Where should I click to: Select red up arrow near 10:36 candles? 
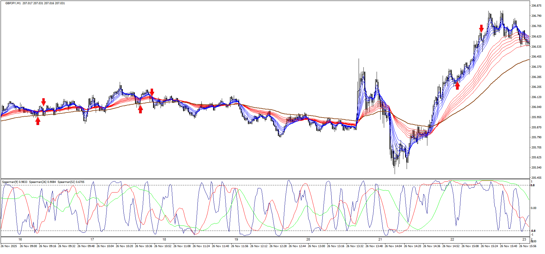click(140, 109)
